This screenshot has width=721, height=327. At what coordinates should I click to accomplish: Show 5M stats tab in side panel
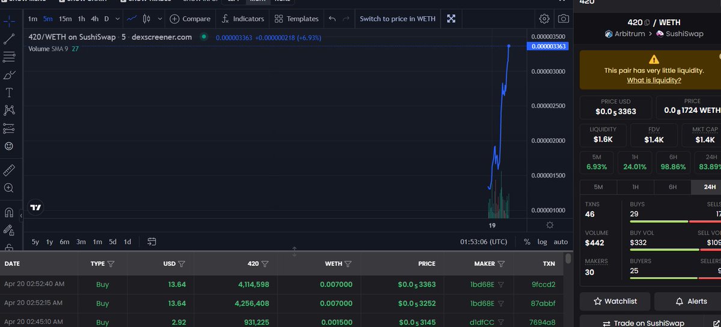(x=598, y=187)
